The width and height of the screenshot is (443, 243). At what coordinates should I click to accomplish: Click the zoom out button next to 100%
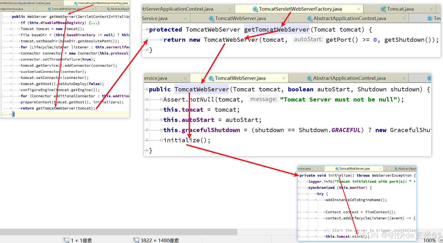click(441, 240)
